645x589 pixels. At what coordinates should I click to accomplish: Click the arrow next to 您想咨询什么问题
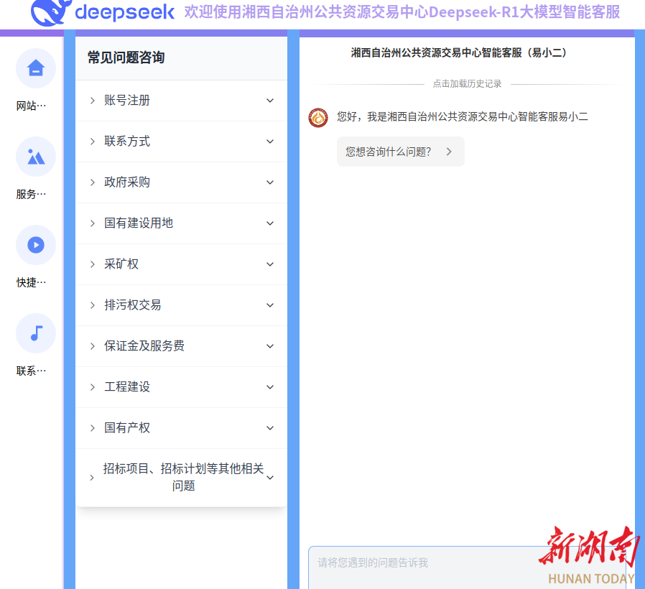[x=449, y=152]
